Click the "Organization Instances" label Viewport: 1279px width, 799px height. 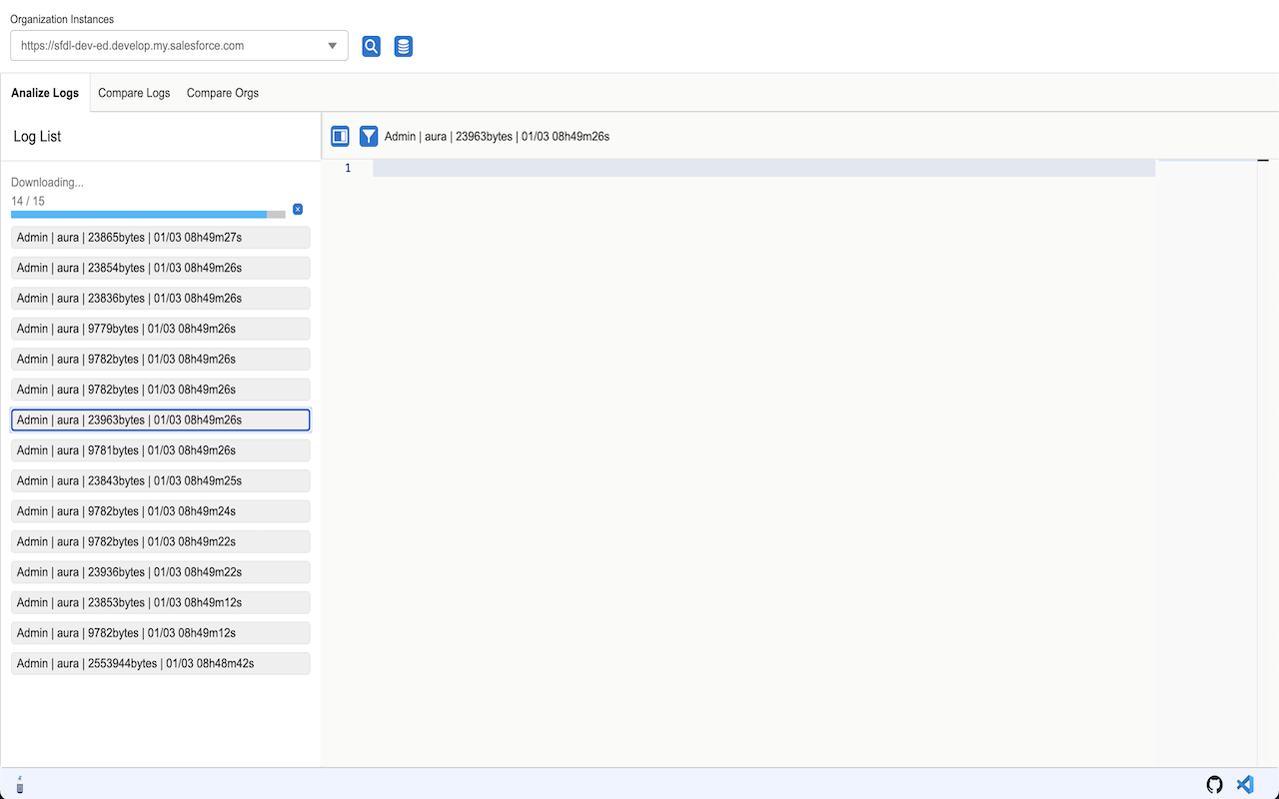click(x=62, y=19)
